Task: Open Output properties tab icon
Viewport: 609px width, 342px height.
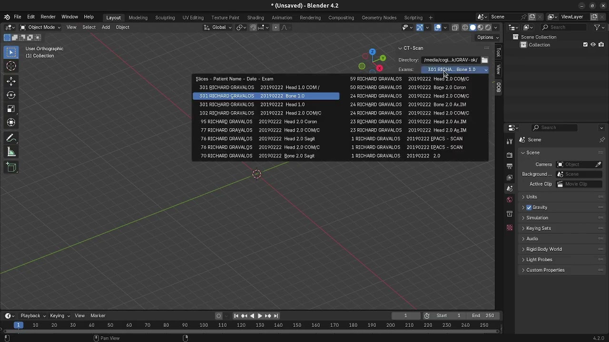Action: click(x=510, y=166)
